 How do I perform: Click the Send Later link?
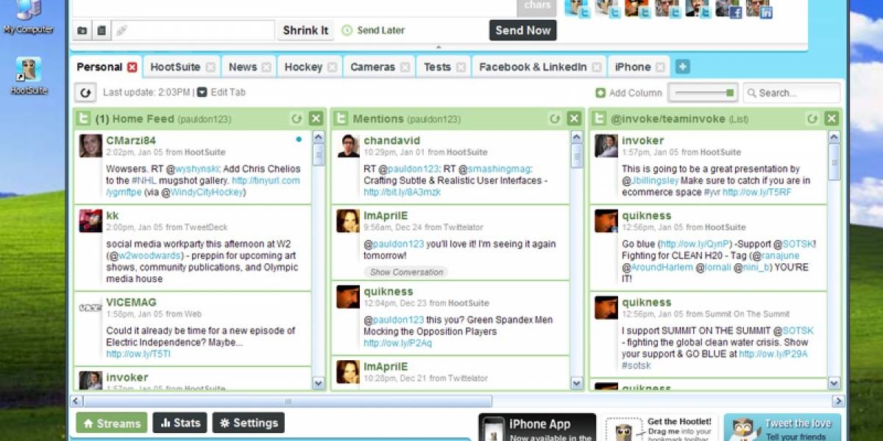tap(374, 30)
